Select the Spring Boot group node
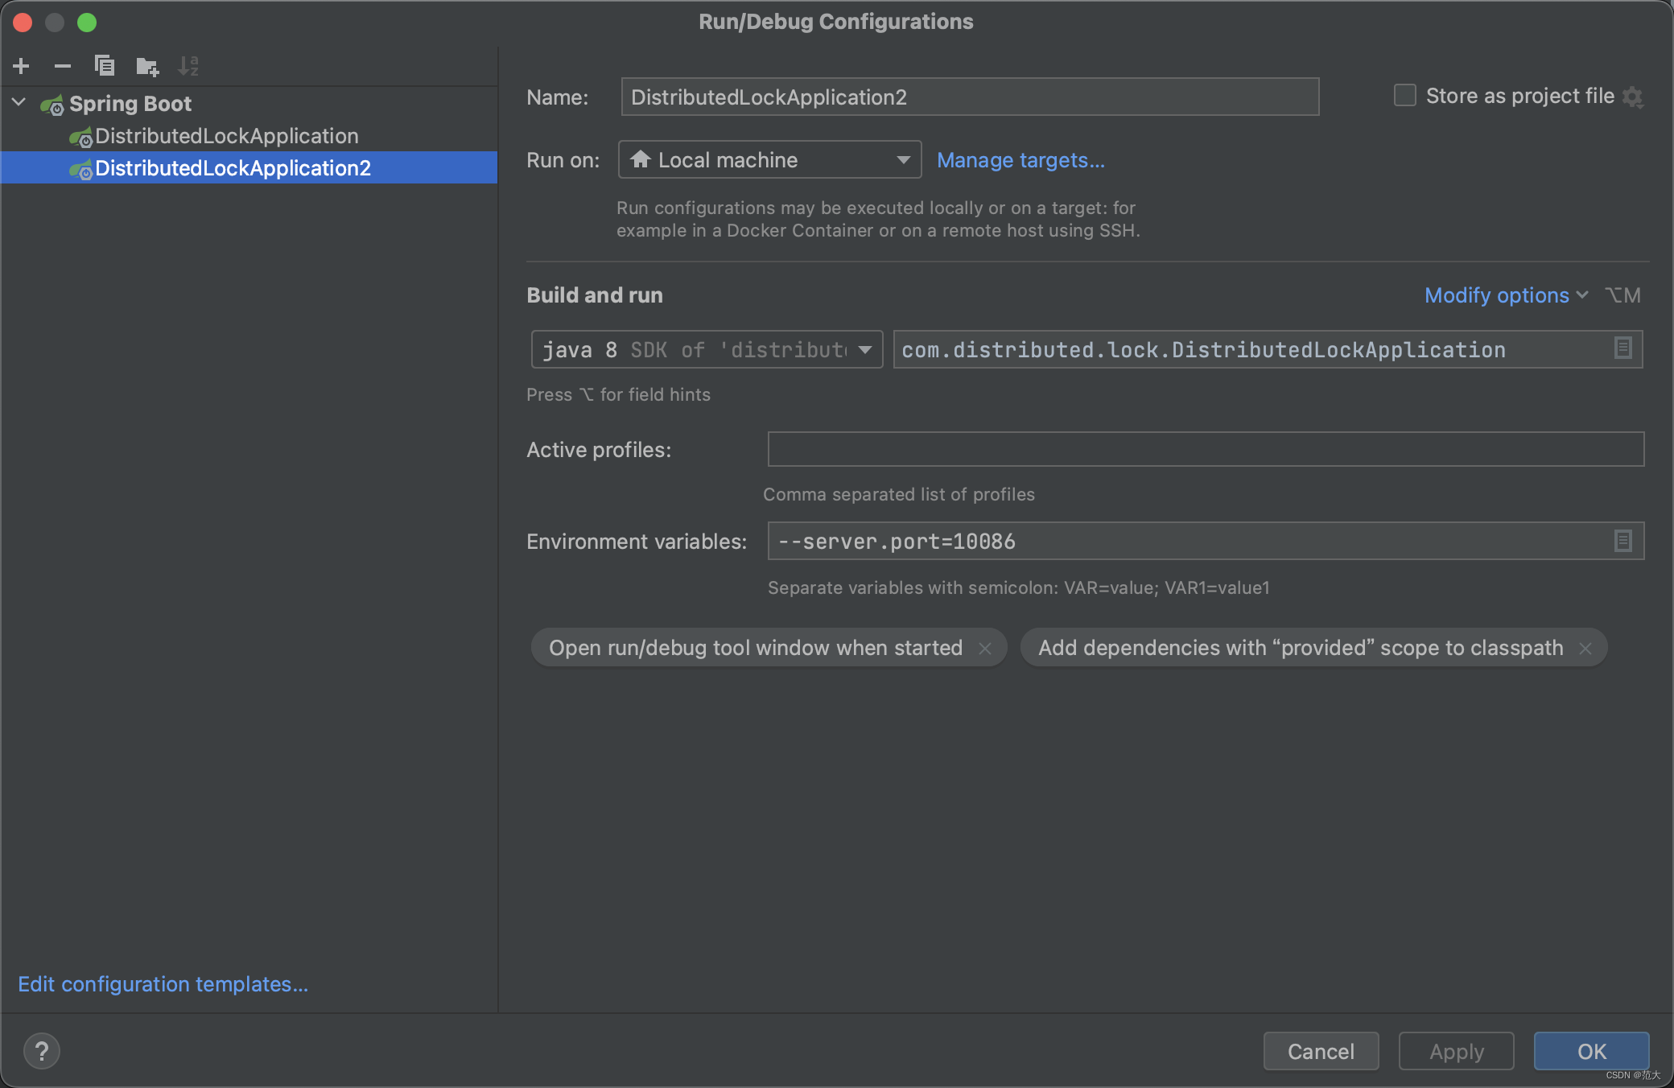 (x=130, y=104)
